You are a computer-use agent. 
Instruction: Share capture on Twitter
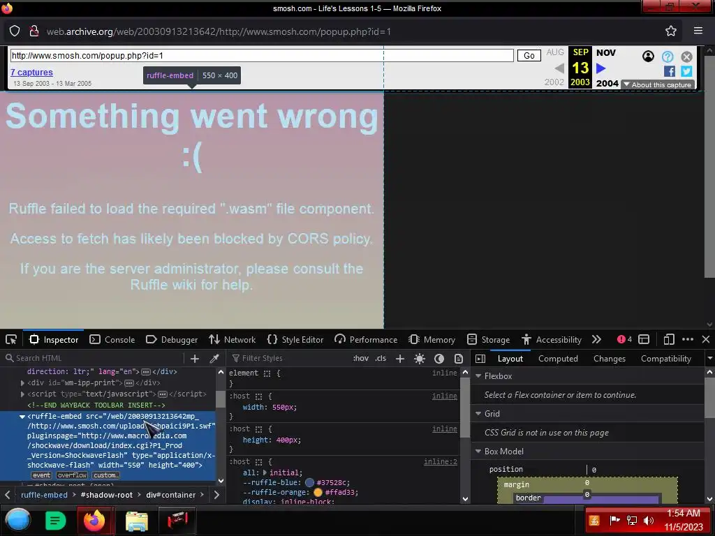tap(686, 72)
